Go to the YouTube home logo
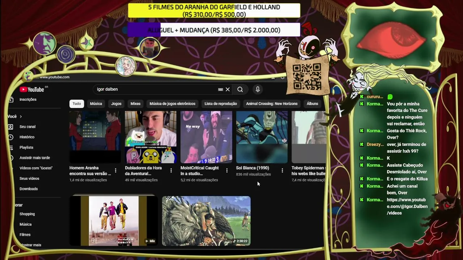 tap(32, 90)
